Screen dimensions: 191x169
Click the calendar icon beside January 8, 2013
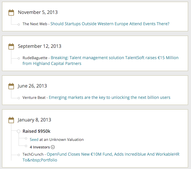tap(11, 120)
